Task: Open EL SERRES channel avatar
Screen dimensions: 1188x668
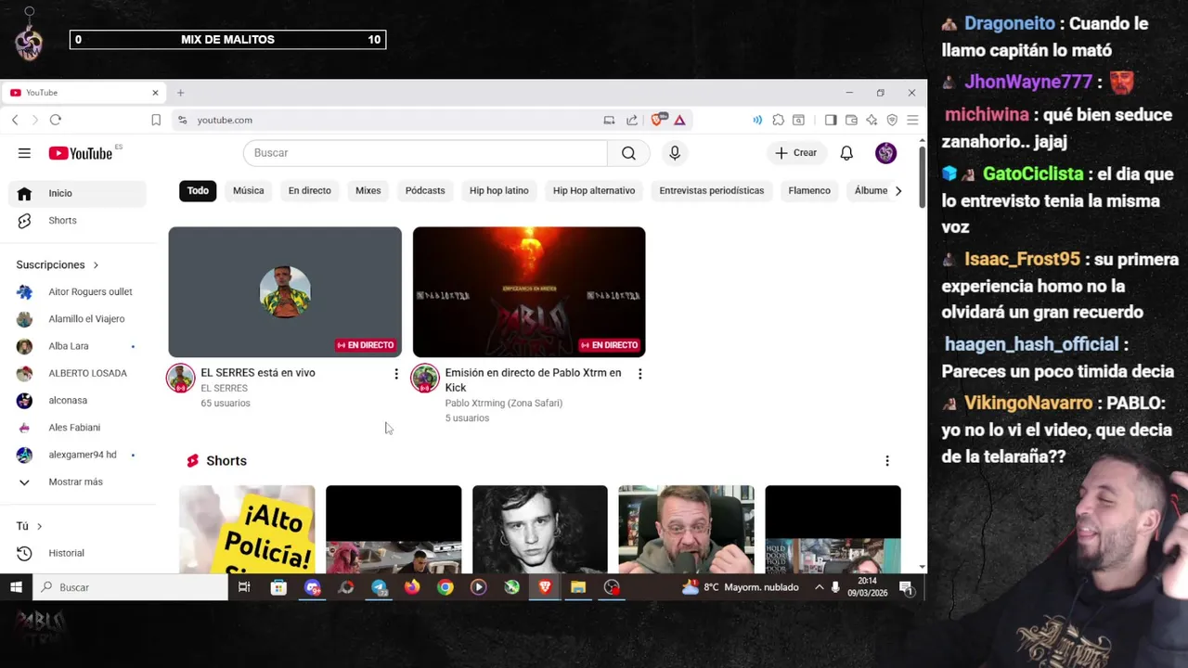Action: [181, 379]
